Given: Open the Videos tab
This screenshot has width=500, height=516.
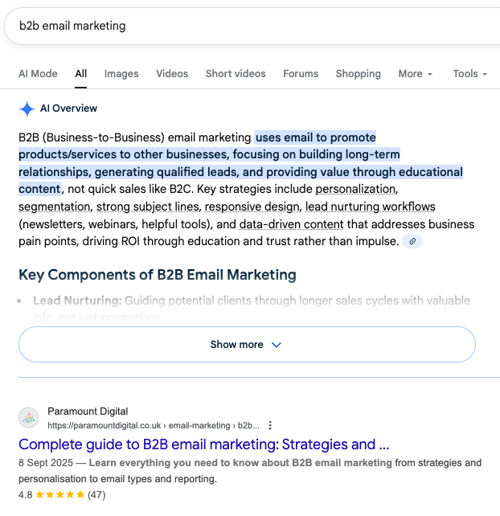Looking at the screenshot, I should click(x=172, y=73).
